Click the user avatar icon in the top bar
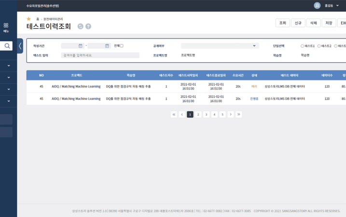The width and height of the screenshot is (346, 217). pyautogui.click(x=317, y=5)
